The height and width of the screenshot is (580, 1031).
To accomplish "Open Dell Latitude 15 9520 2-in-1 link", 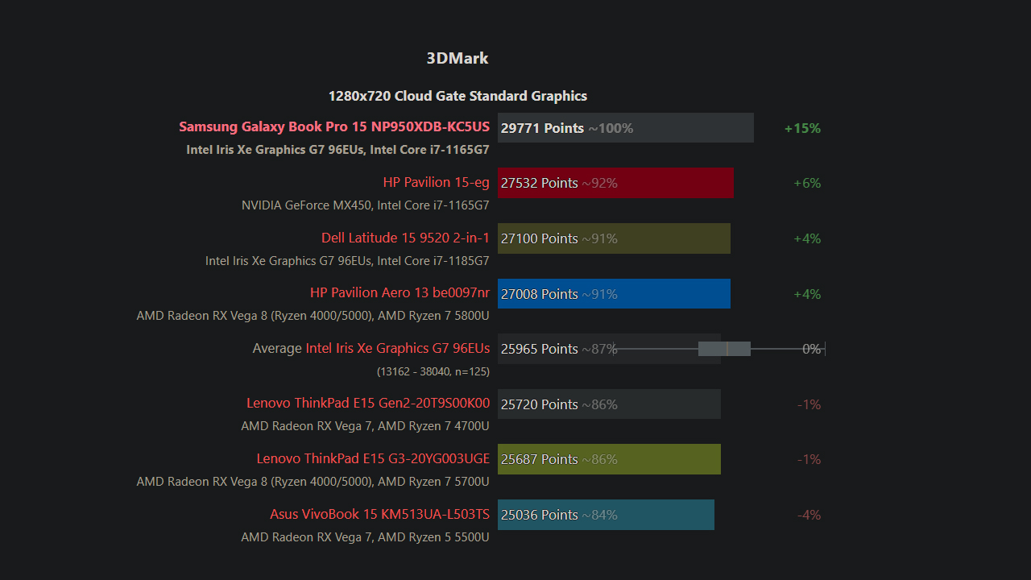I will 405,238.
